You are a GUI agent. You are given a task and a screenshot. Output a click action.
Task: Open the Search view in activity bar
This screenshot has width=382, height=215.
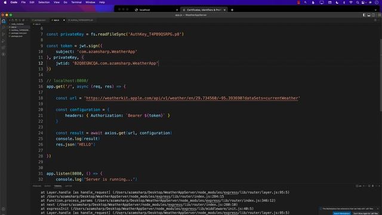tap(4, 27)
